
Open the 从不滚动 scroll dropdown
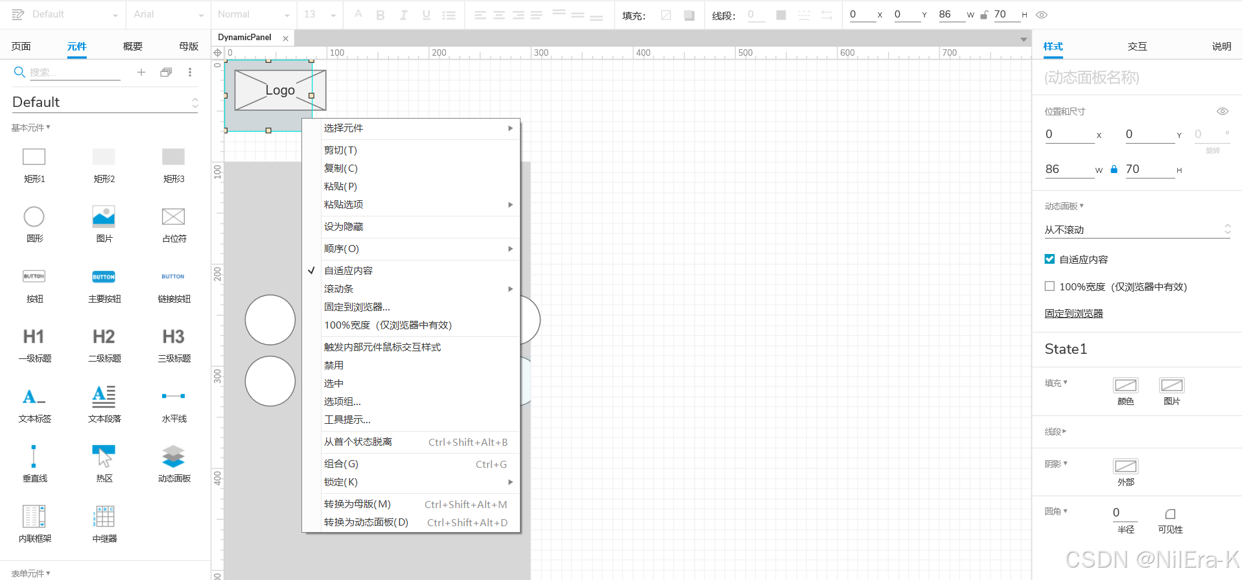coord(1137,229)
